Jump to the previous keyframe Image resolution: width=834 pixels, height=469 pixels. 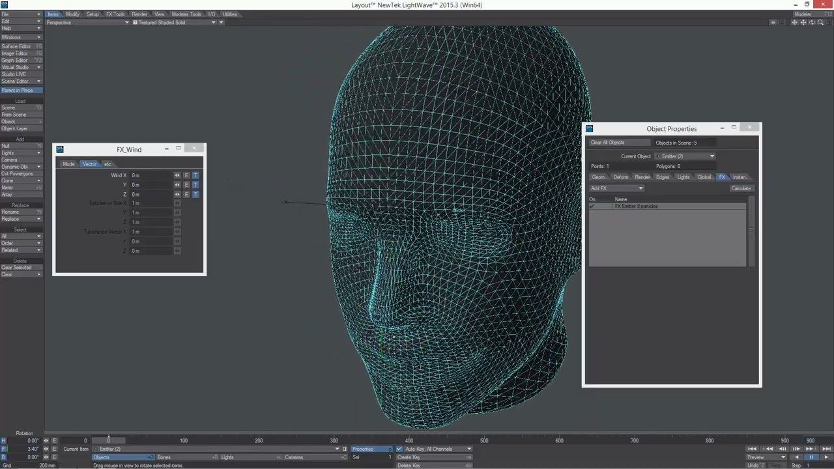point(767,449)
